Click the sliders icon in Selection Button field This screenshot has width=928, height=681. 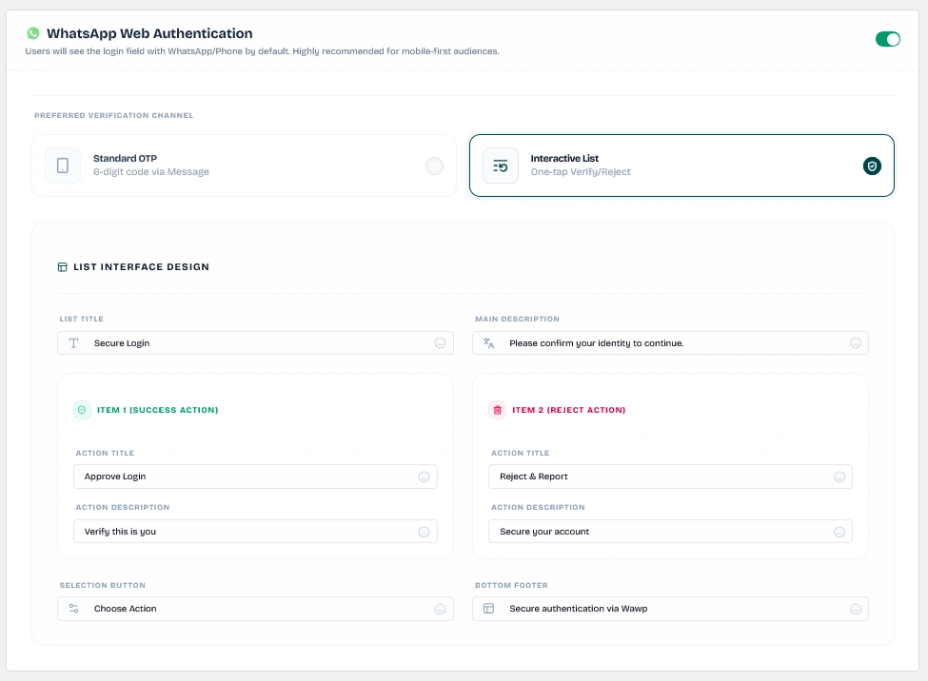73,608
